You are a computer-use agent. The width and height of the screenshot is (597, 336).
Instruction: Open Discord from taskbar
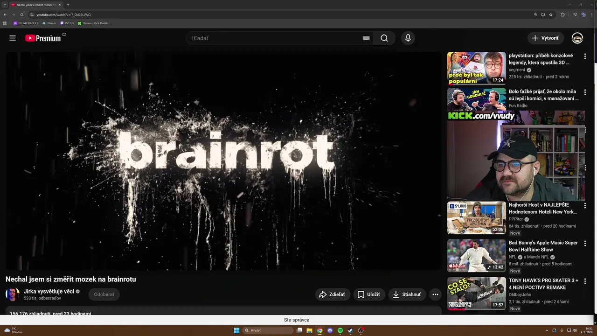[x=330, y=330]
